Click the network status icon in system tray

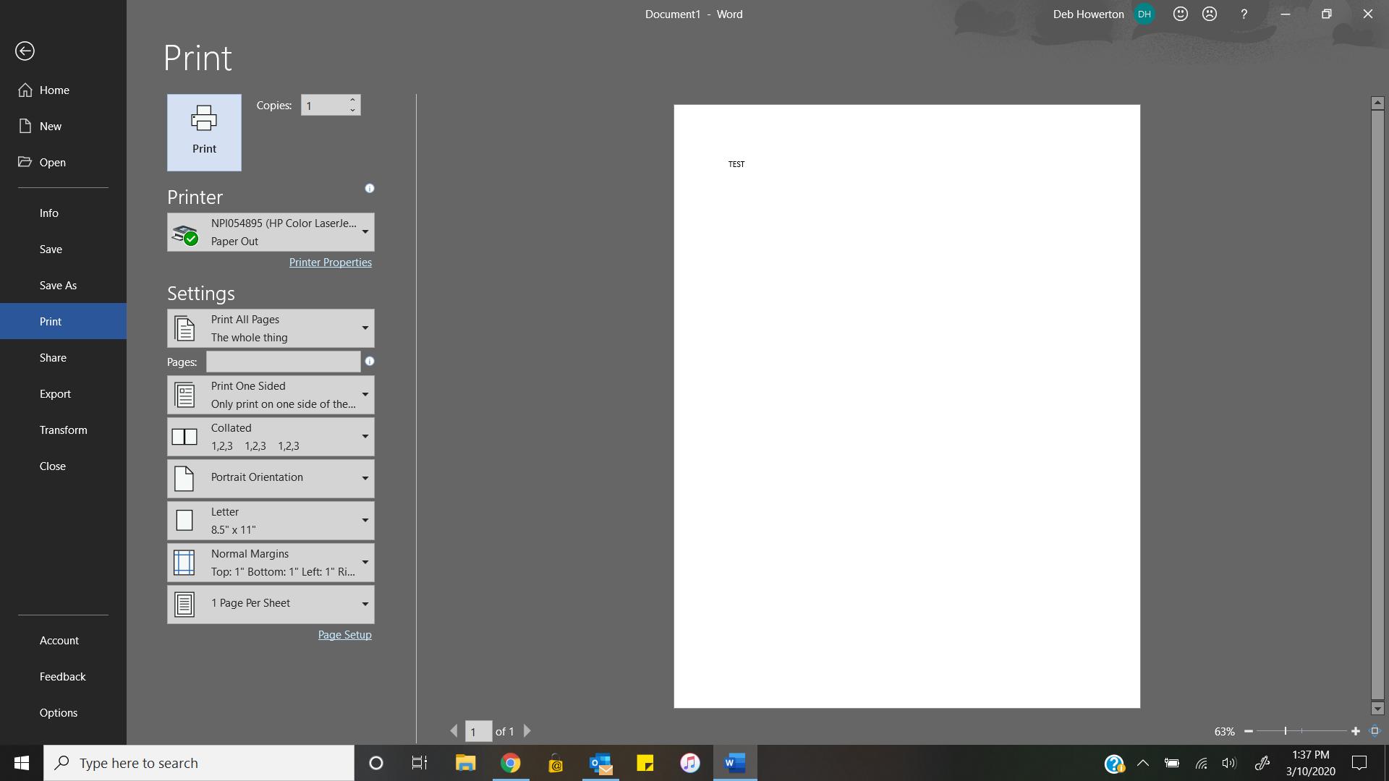pos(1202,763)
